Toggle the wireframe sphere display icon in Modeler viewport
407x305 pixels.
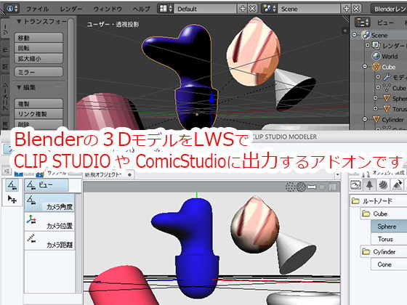(301, 187)
